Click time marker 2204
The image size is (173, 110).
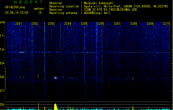point(68,24)
